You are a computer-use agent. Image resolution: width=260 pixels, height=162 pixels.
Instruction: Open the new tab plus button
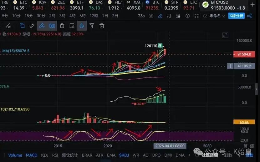pos(253,5)
